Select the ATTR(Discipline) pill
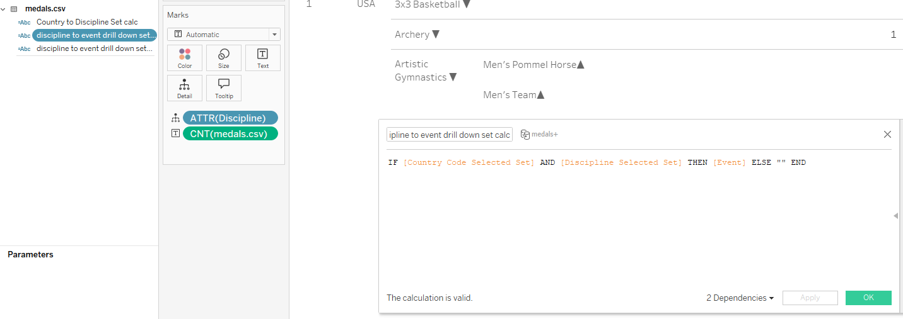 230,118
